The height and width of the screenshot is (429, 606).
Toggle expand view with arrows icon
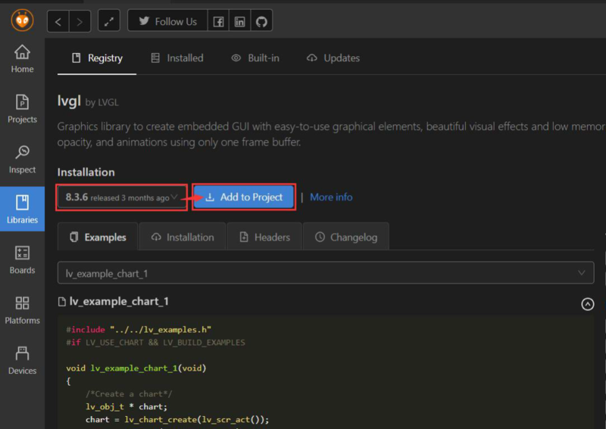[109, 21]
